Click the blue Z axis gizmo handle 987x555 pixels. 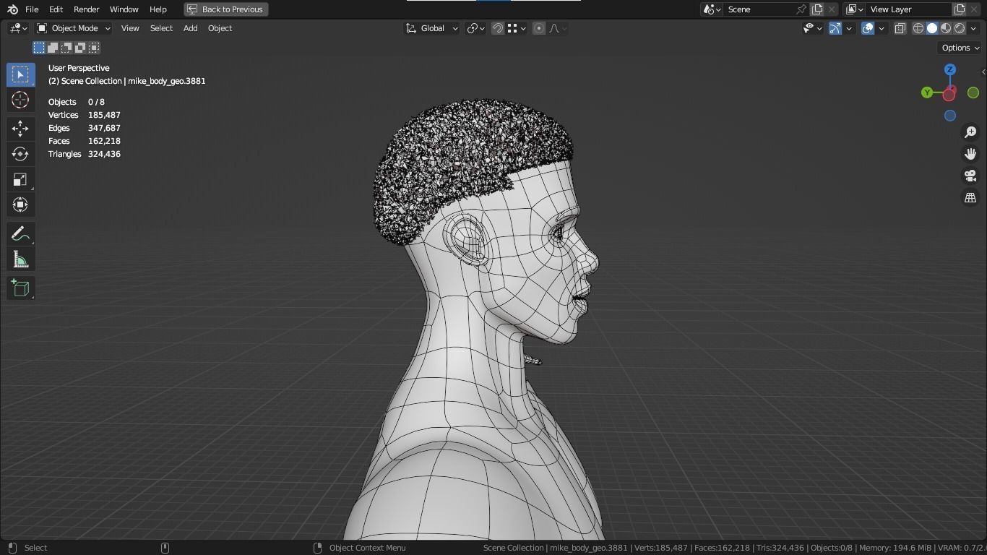[950, 69]
